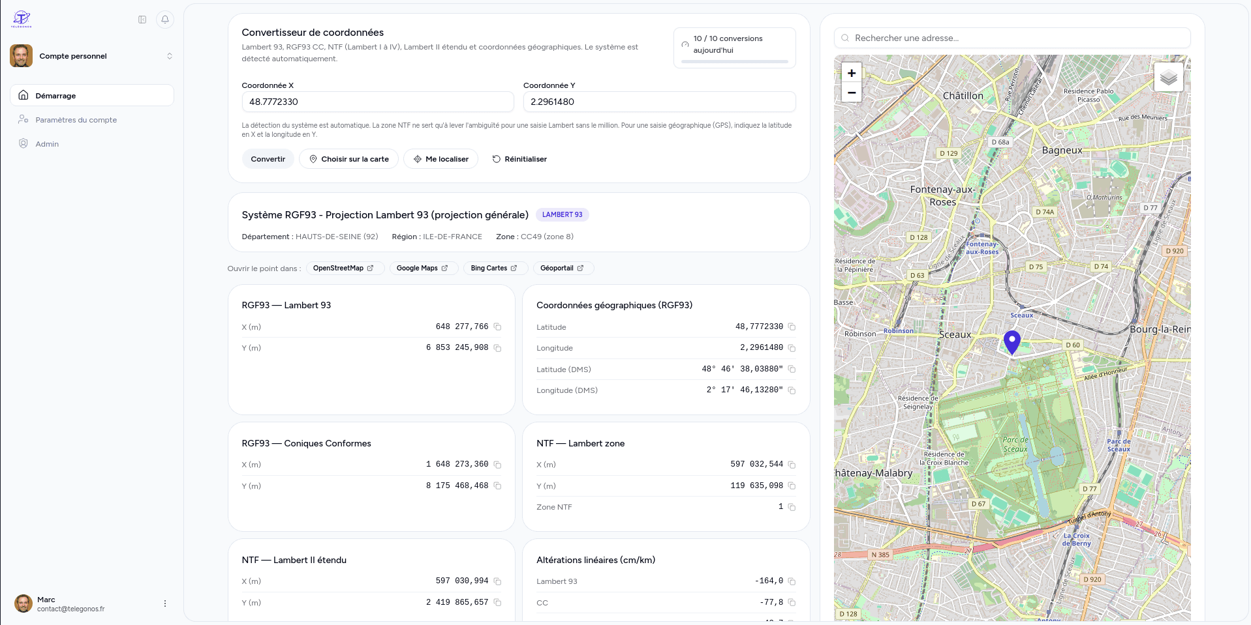The image size is (1251, 625).
Task: Click the Coordonnée X input field
Action: click(378, 102)
